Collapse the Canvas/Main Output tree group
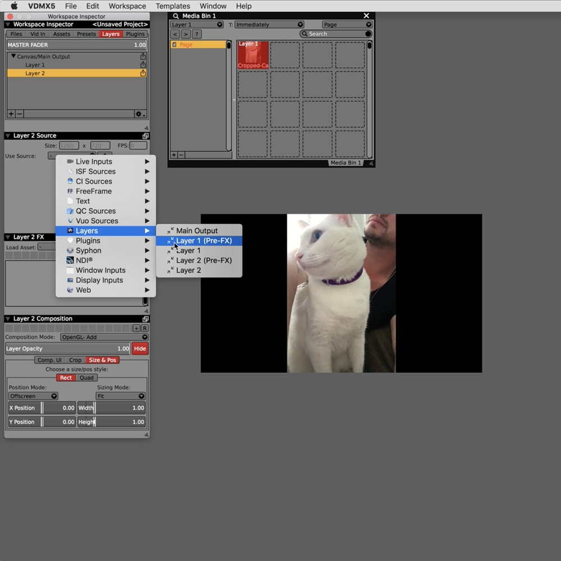 13,56
